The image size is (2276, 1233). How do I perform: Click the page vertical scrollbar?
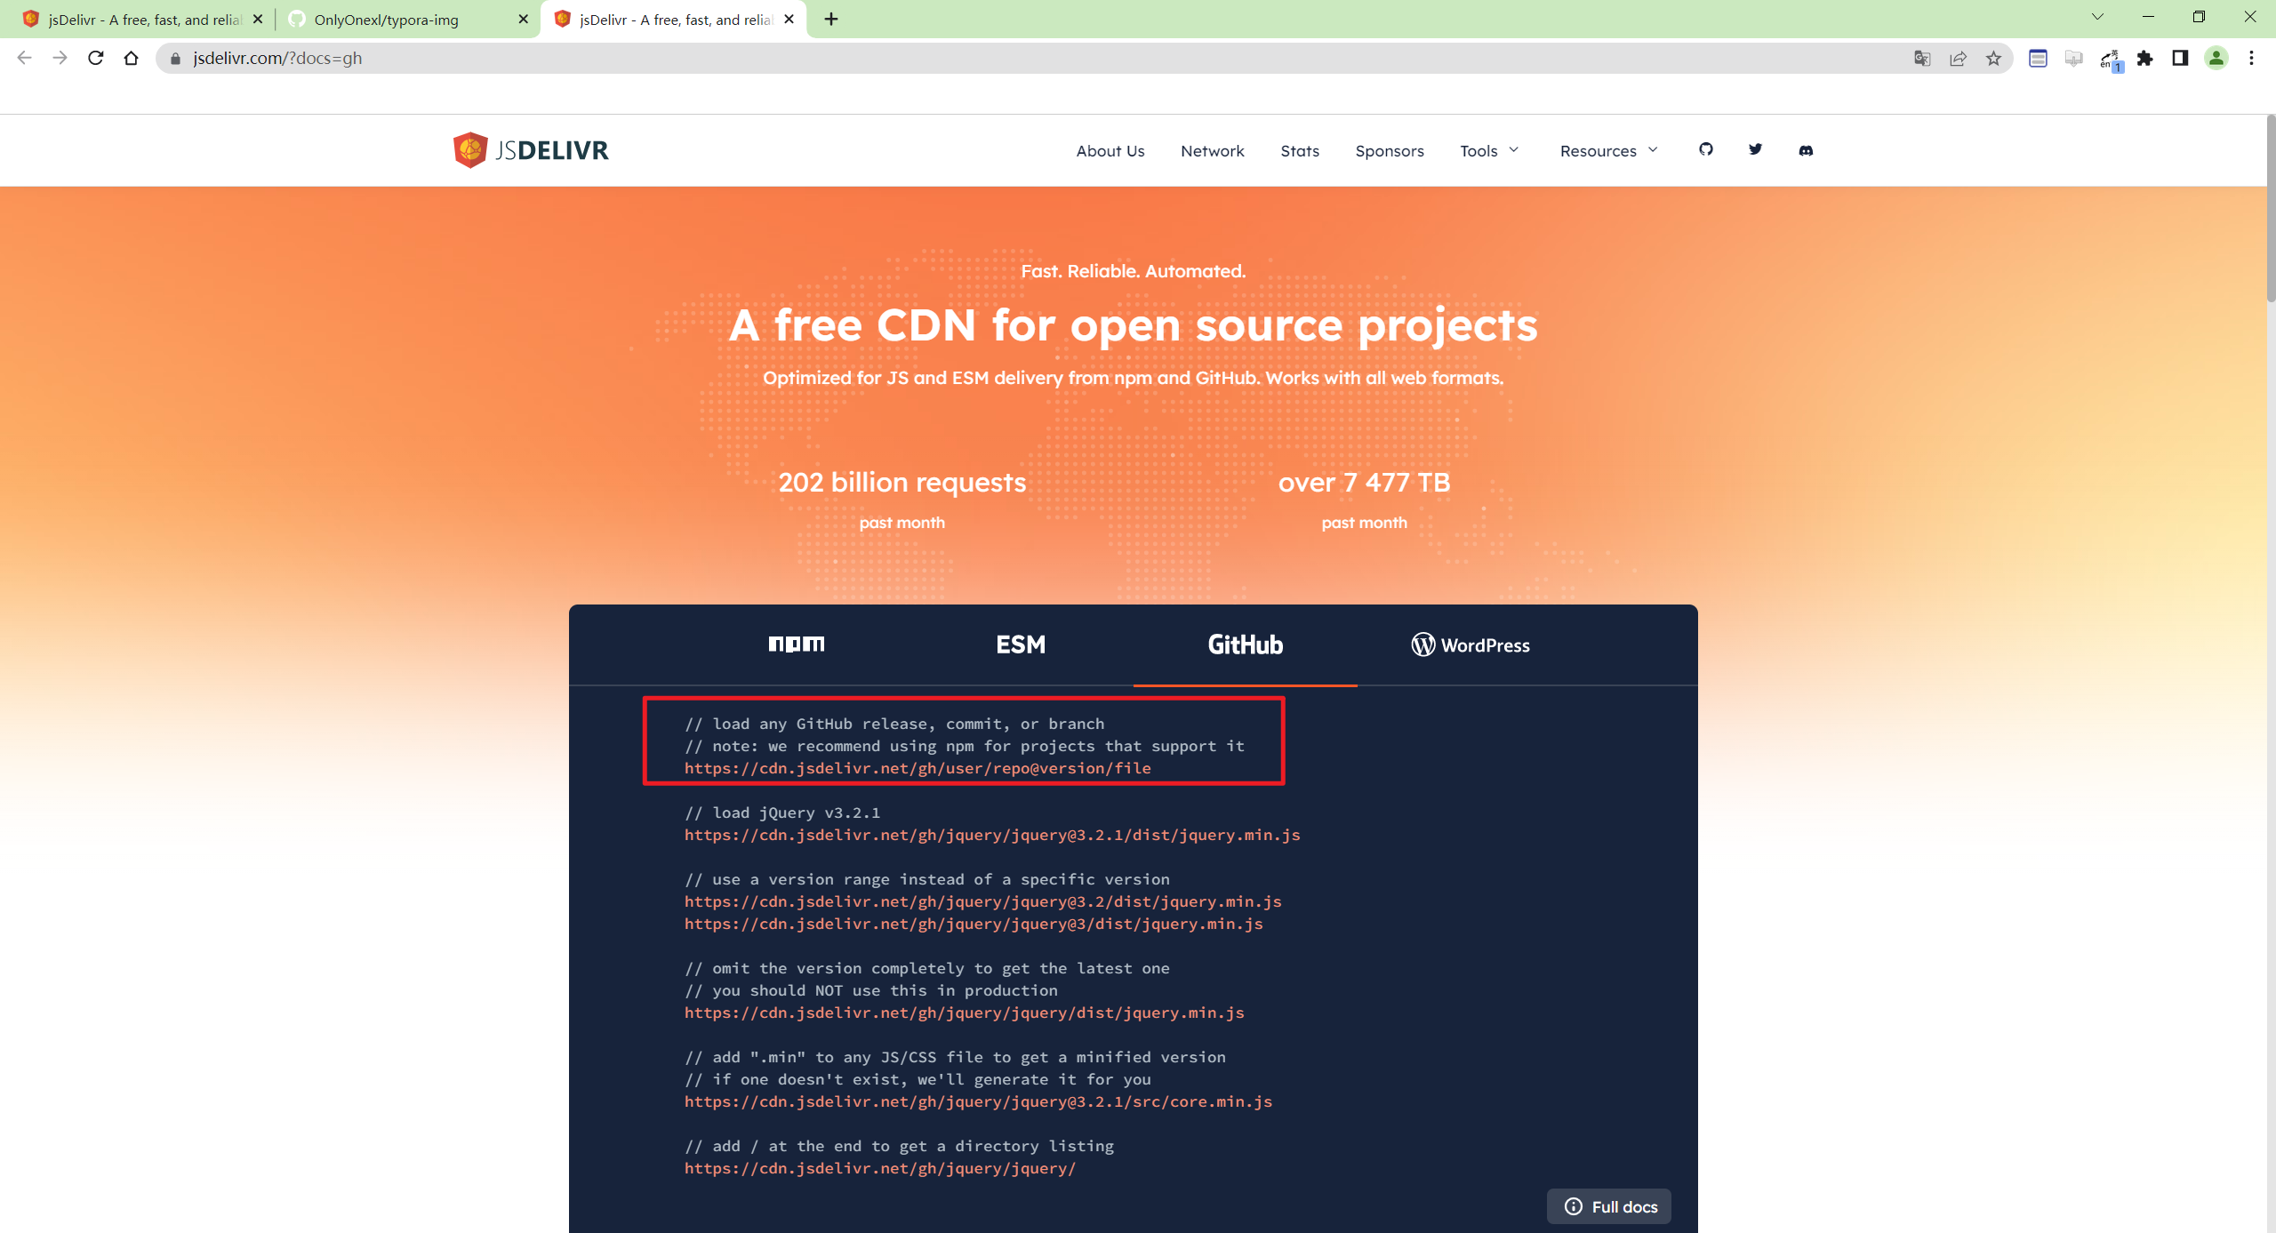2270,210
